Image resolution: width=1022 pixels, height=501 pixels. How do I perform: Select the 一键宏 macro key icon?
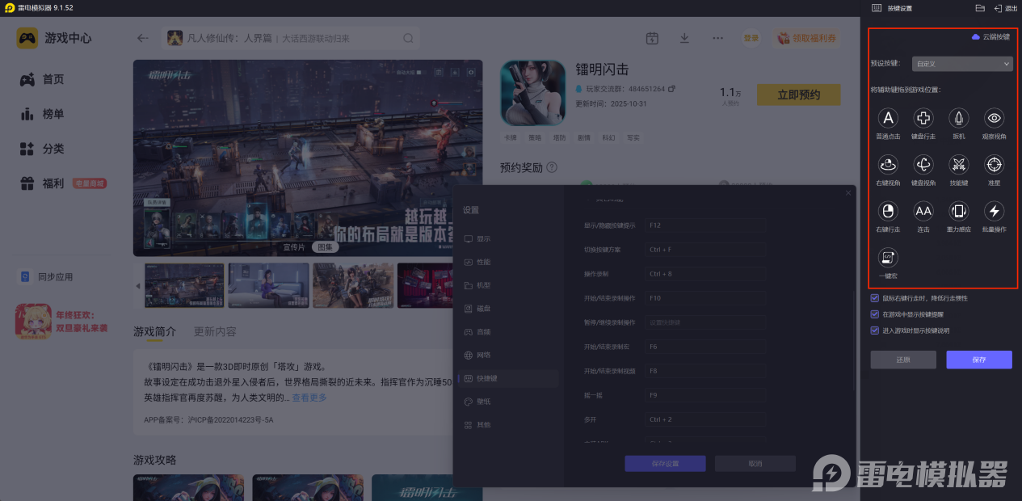pos(888,258)
